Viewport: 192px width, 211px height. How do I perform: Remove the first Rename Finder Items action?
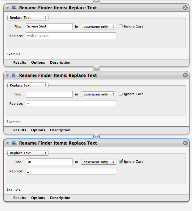click(x=185, y=7)
